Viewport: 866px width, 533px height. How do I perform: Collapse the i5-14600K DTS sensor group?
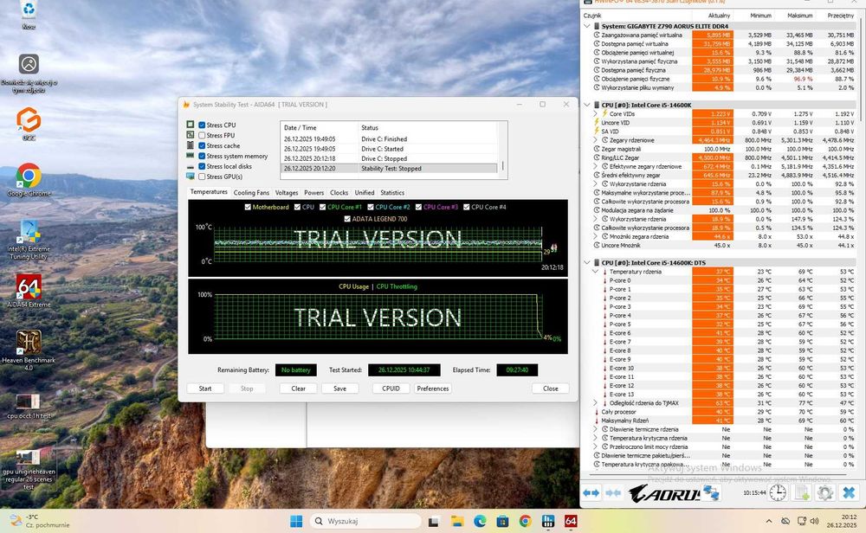point(587,263)
